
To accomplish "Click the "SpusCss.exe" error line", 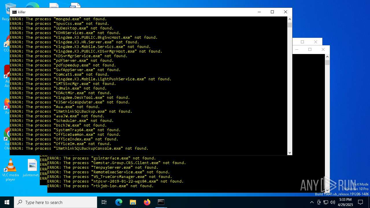I will pyautogui.click(x=59, y=24).
